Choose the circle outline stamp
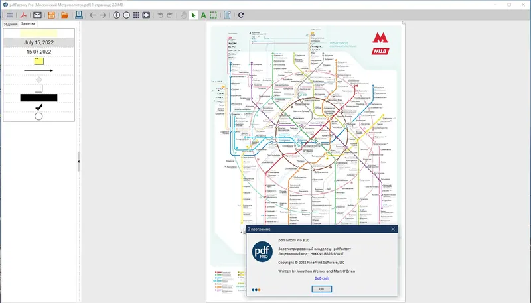 pyautogui.click(x=39, y=116)
